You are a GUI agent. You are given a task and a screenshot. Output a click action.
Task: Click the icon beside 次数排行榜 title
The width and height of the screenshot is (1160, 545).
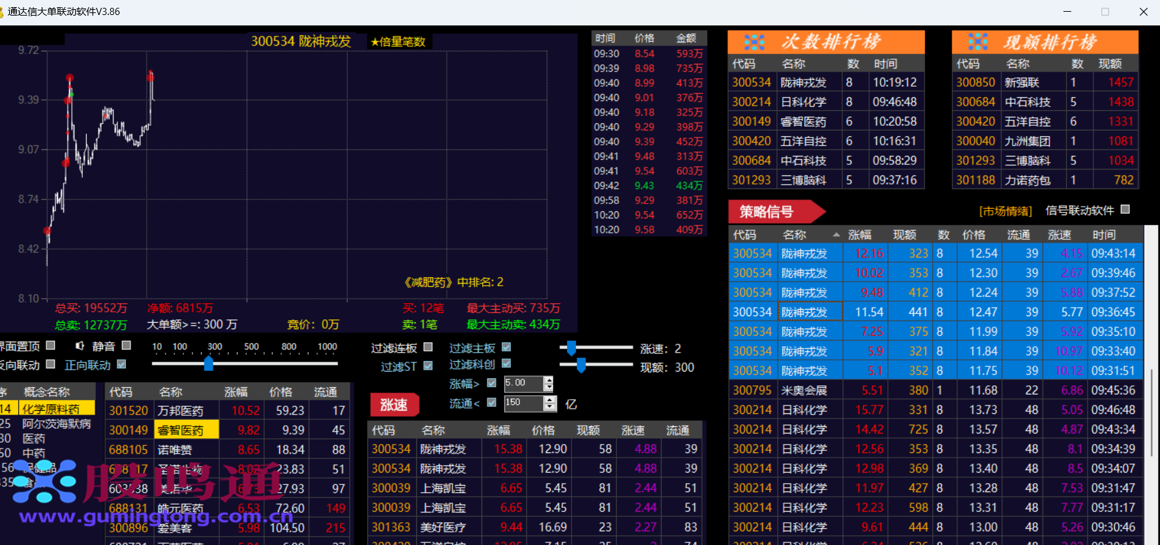click(x=754, y=42)
